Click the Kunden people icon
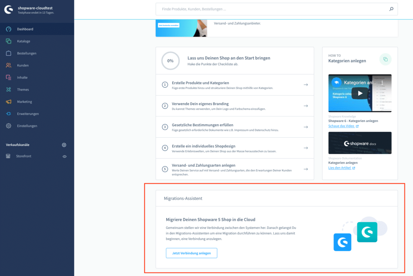413x276 pixels. [x=9, y=65]
